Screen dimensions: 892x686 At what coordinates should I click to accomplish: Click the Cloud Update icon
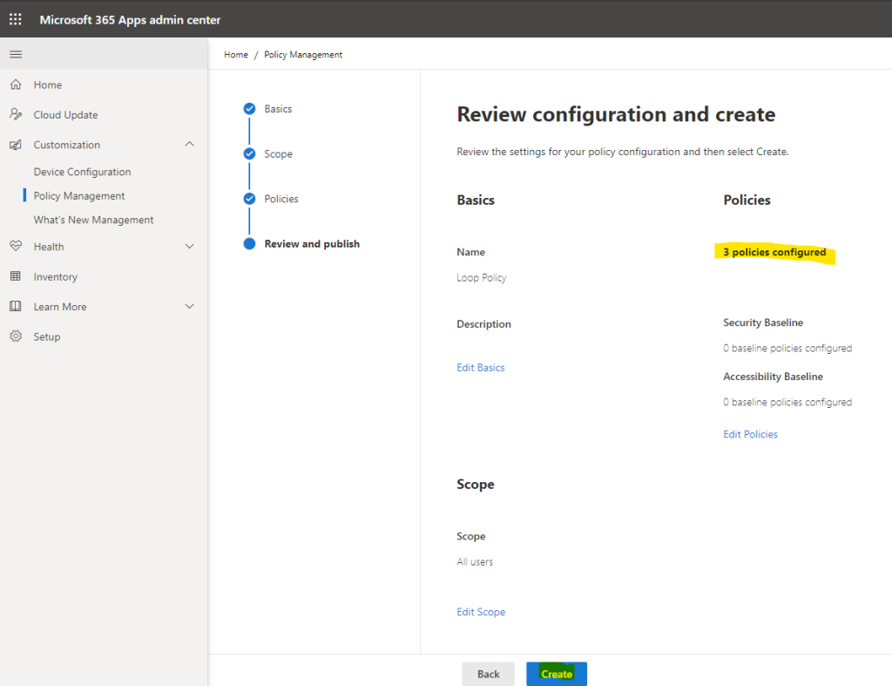pyautogui.click(x=16, y=114)
